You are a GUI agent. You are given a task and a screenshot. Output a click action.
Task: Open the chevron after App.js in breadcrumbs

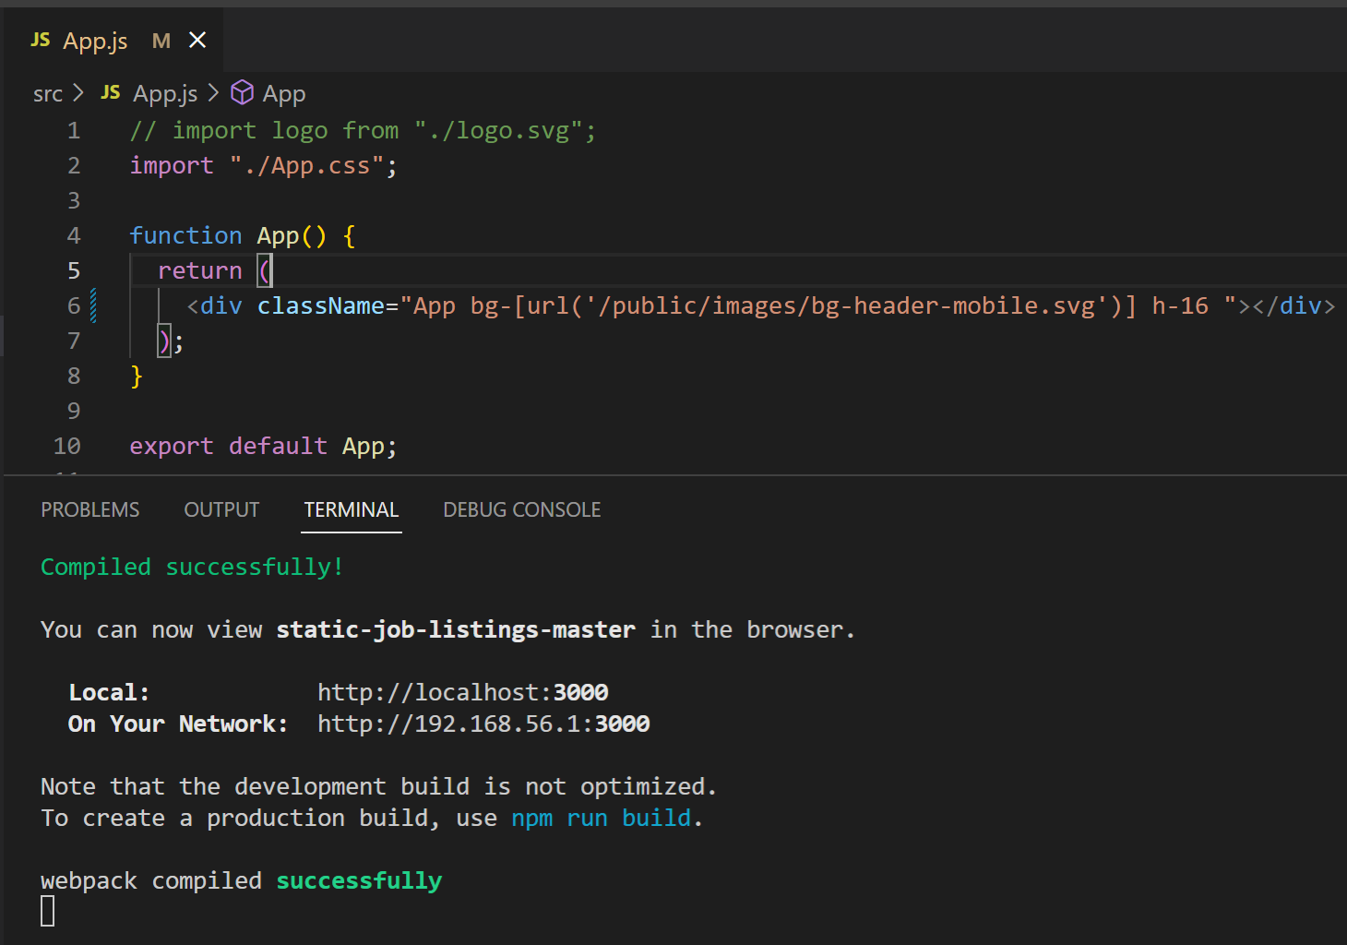pos(214,92)
